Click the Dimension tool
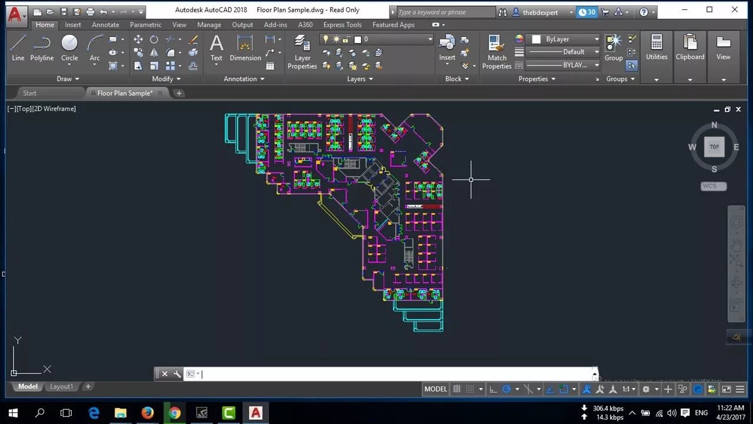Viewport: 753px width, 424px height. click(245, 48)
